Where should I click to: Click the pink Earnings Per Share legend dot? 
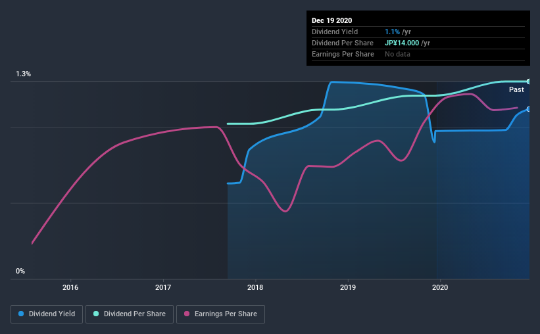point(187,314)
